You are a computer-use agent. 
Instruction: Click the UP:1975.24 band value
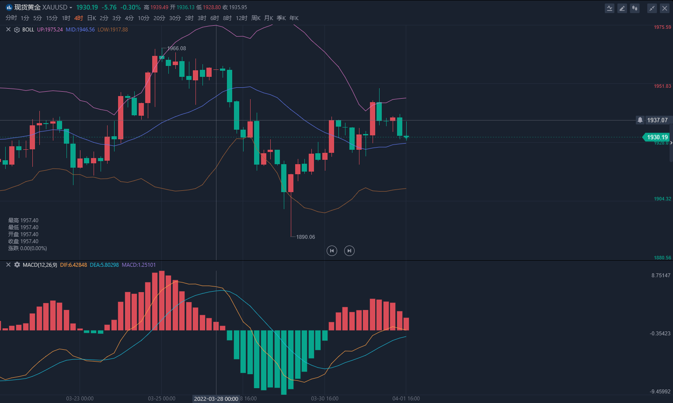point(50,30)
